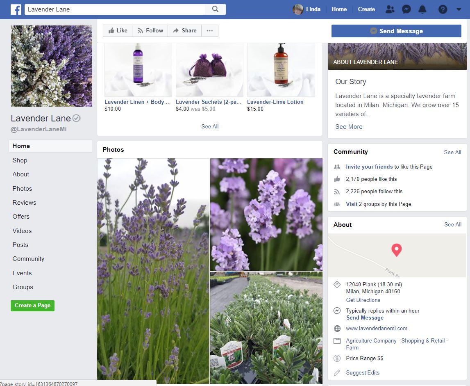Select the Shop tab in sidebar
The width and height of the screenshot is (470, 386).
20,160
